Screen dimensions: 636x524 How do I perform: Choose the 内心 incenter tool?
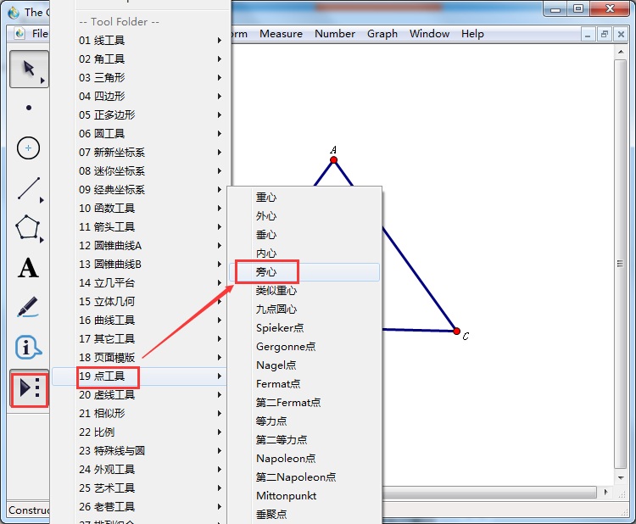click(x=304, y=253)
